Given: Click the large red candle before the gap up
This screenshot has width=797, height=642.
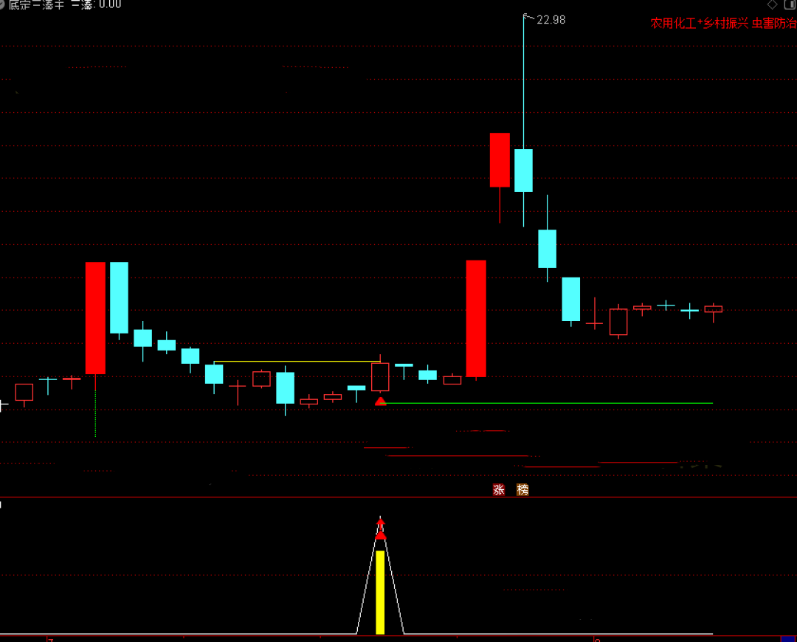Looking at the screenshot, I should pyautogui.click(x=476, y=318).
